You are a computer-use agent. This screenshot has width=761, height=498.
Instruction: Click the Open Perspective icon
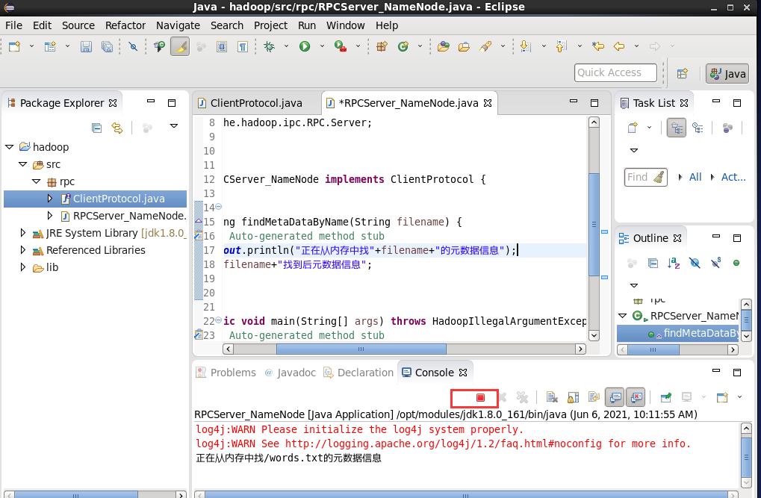point(683,73)
